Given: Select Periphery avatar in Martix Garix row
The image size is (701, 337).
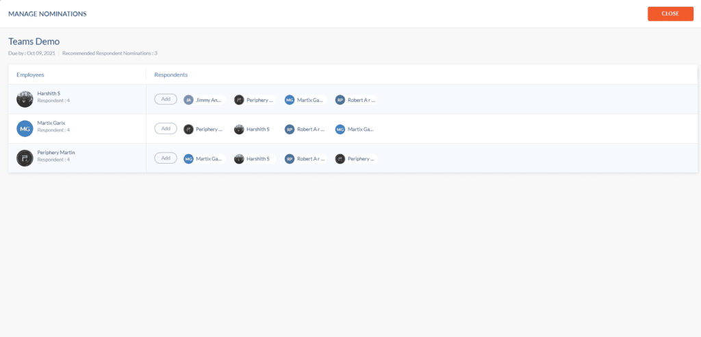Looking at the screenshot, I should coord(189,129).
